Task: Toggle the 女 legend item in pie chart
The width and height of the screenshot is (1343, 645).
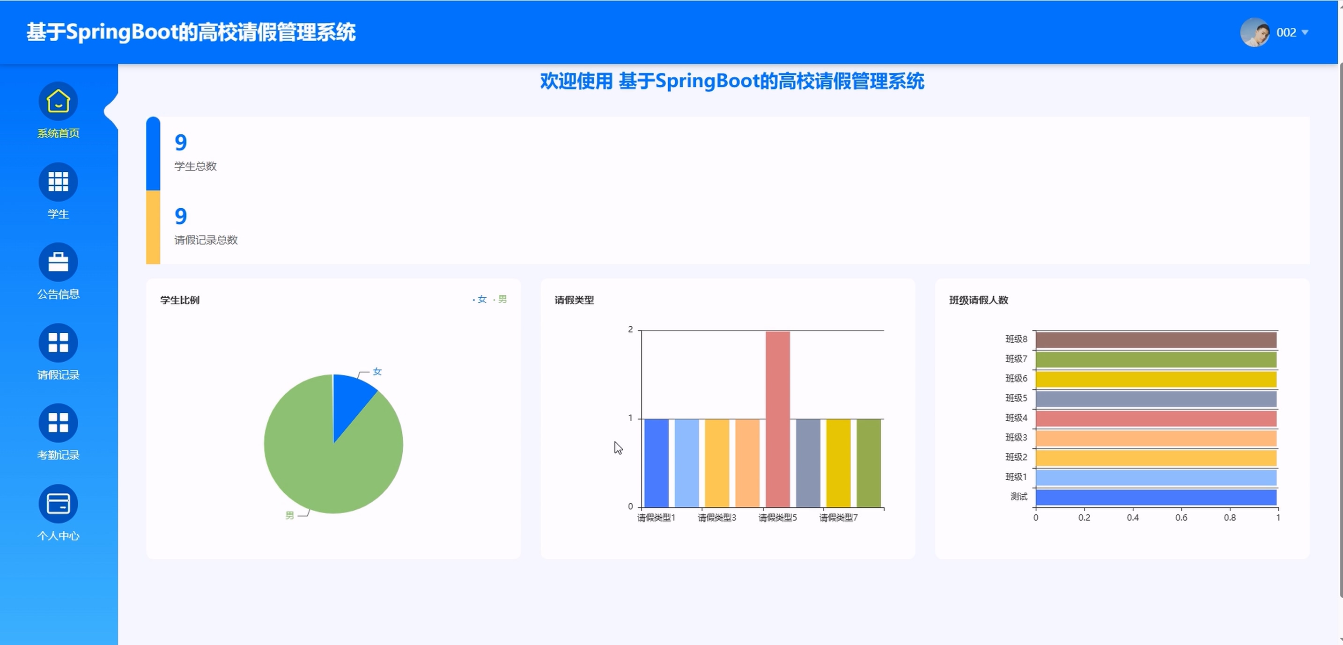Action: (x=481, y=299)
